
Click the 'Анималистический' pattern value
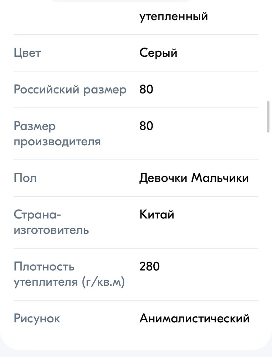click(194, 318)
